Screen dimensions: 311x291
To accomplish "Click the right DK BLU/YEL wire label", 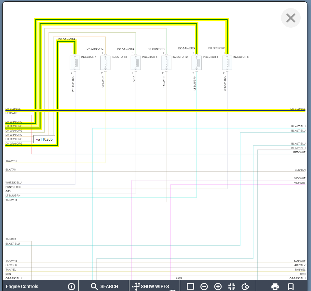I will (x=298, y=109).
